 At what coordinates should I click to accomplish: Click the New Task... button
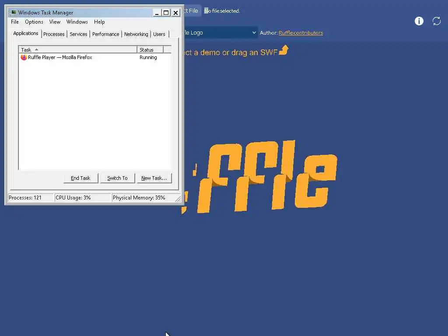click(154, 178)
